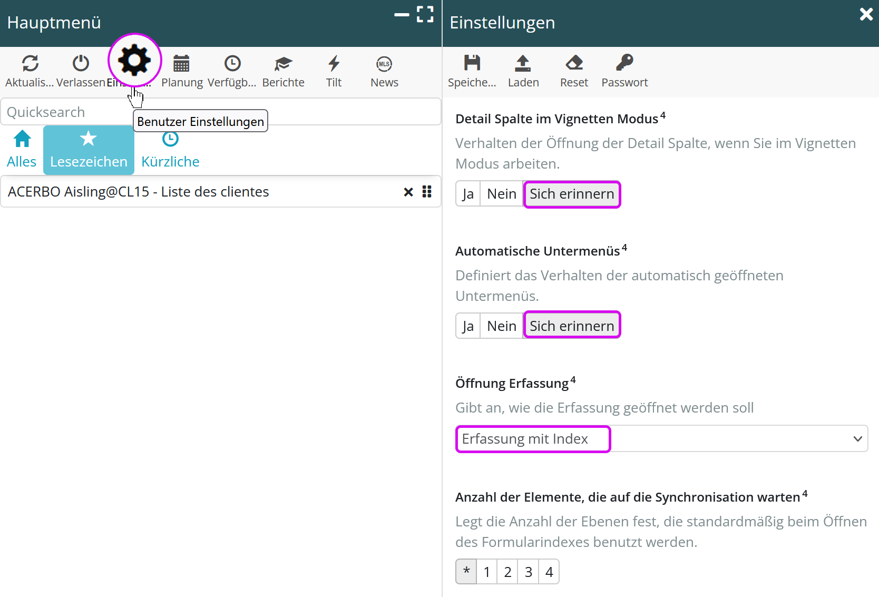
Task: Click the Aktualisieren refresh icon
Action: pyautogui.click(x=30, y=64)
